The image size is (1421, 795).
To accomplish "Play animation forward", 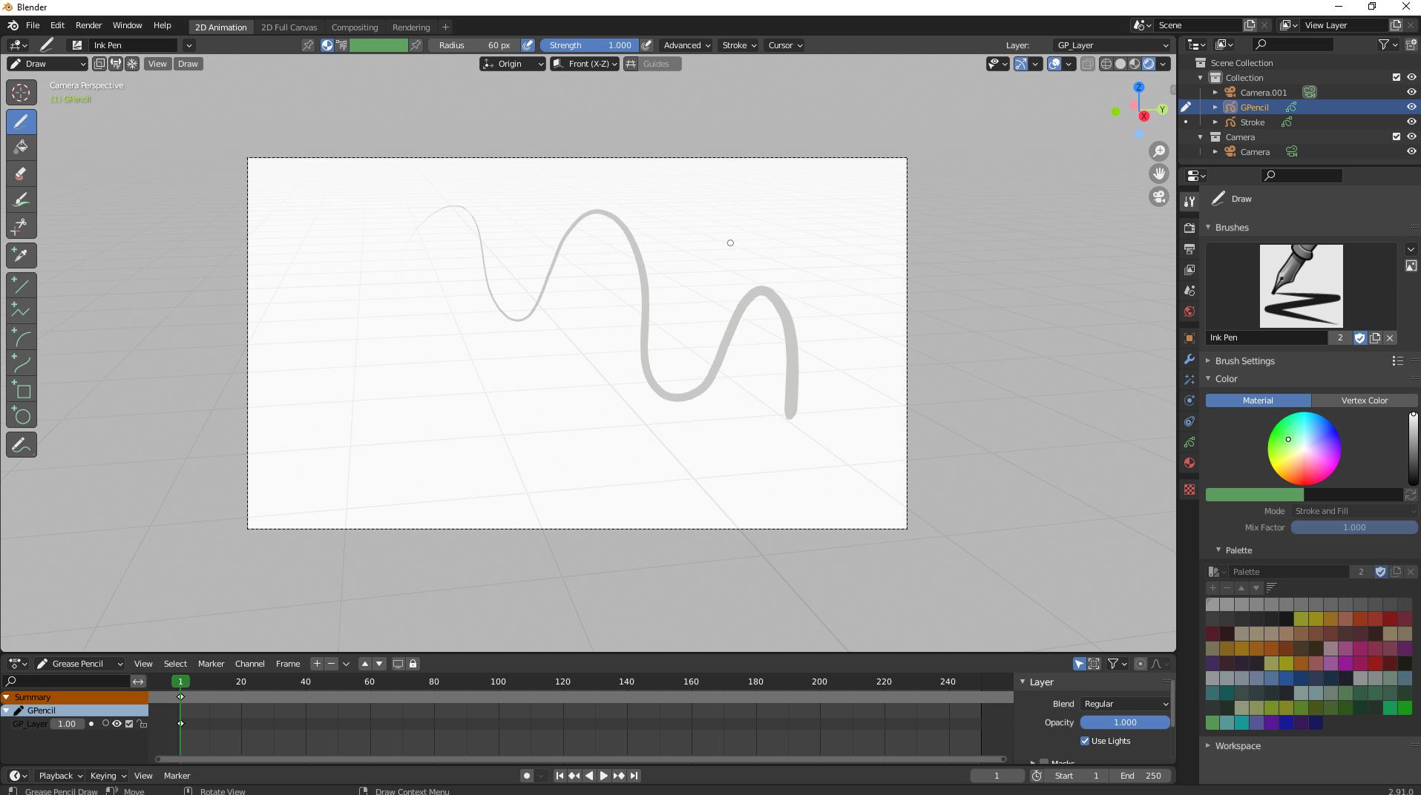I will (x=603, y=776).
